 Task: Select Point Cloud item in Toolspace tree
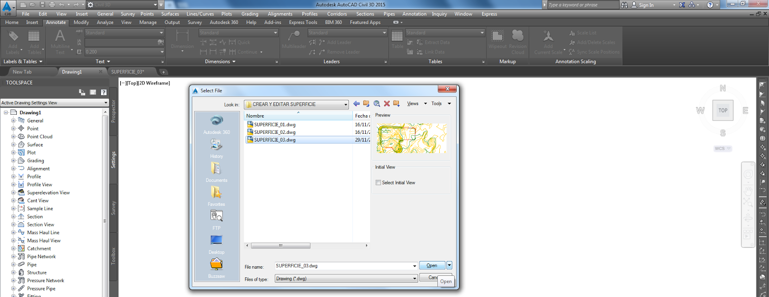point(39,137)
